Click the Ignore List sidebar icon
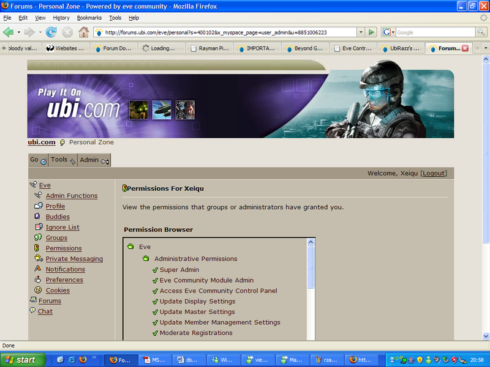The image size is (490, 367). (x=39, y=226)
